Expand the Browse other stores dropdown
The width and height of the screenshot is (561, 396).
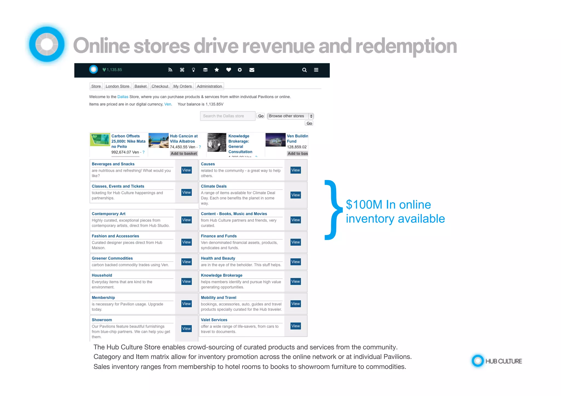[290, 116]
